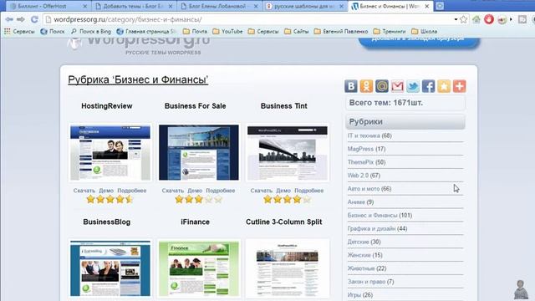Bookmark this page with star icon
The image size is (535, 301).
click(463, 19)
